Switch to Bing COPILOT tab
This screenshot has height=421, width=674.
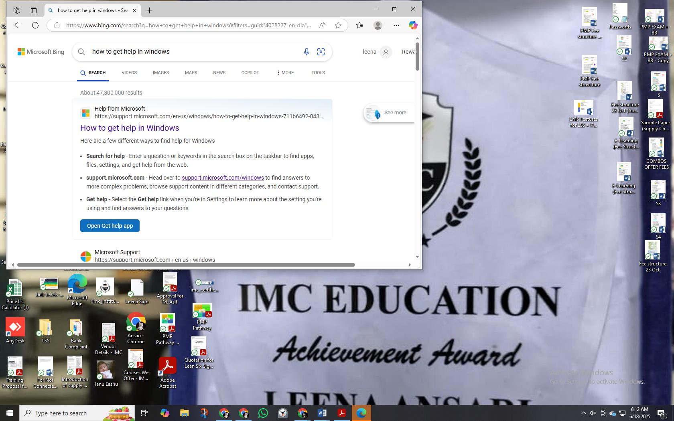[x=250, y=73]
